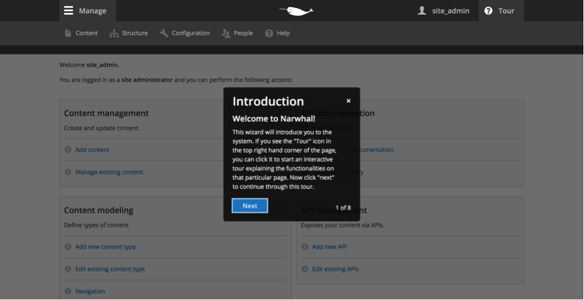The height and width of the screenshot is (300, 584).
Task: Click the hamburger Manage menu icon
Action: (68, 11)
